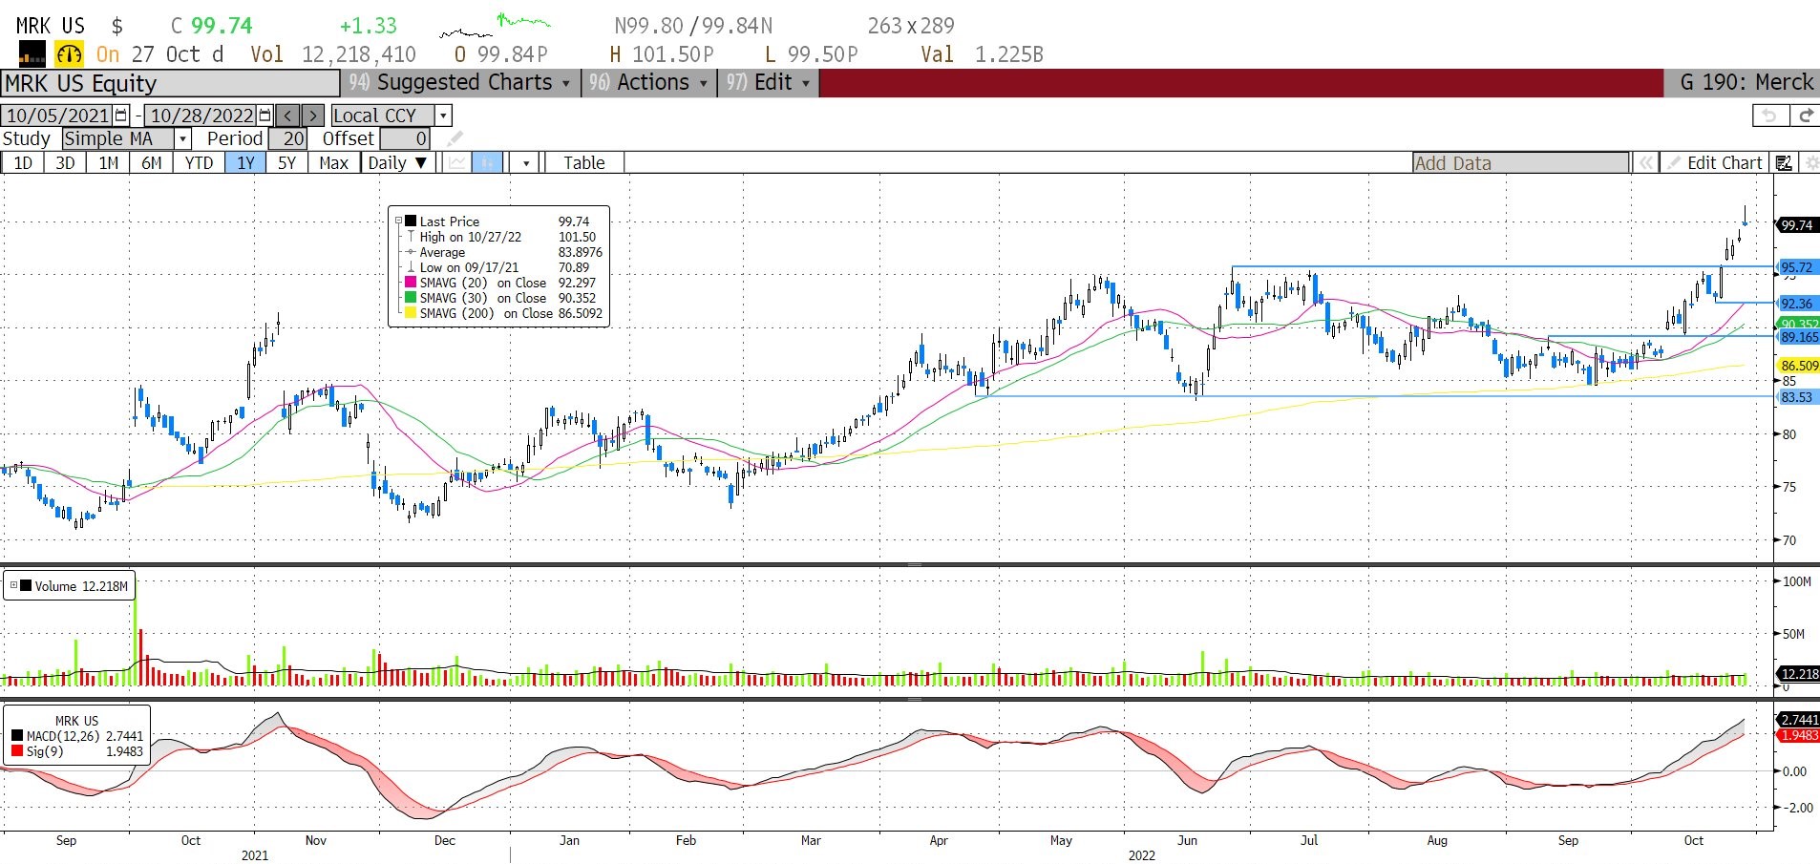Shift date range forward with right arrow
Viewport: 1820px width, 864px height.
pyautogui.click(x=312, y=116)
